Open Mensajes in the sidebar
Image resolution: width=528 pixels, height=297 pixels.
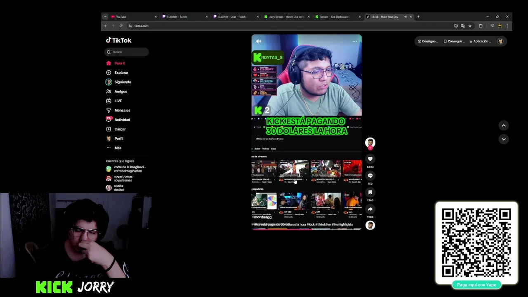tap(118, 111)
